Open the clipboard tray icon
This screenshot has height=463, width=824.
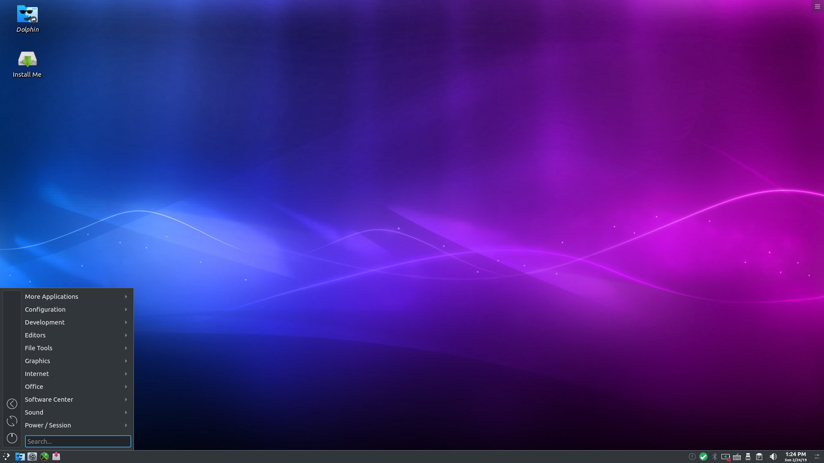click(759, 457)
